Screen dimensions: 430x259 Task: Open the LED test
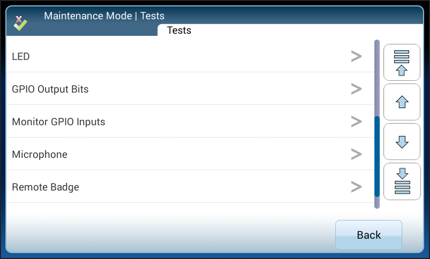[x=21, y=56]
